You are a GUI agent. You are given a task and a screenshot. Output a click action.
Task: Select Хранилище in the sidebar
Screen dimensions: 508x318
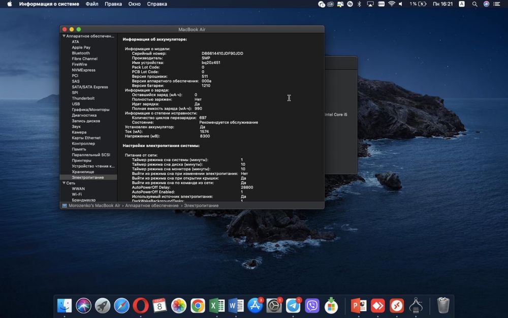click(83, 171)
